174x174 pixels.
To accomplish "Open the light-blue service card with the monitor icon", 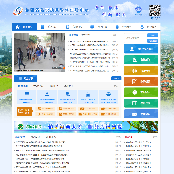I will click(x=27, y=97).
